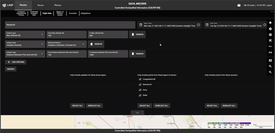Click the From Max Altitude field

click(x=66, y=35)
